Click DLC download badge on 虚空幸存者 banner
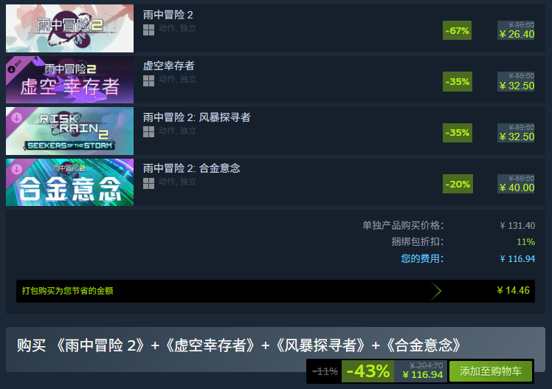 click(x=12, y=69)
